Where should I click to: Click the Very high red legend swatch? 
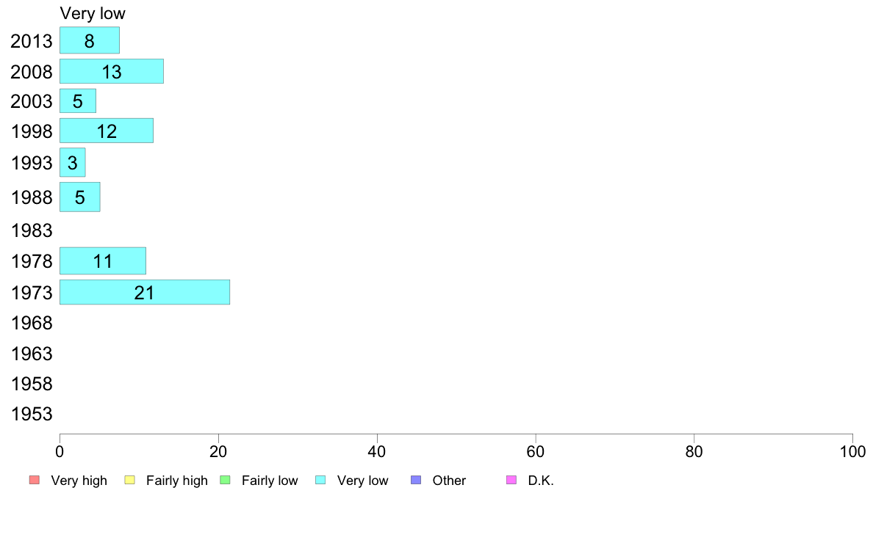coord(35,480)
